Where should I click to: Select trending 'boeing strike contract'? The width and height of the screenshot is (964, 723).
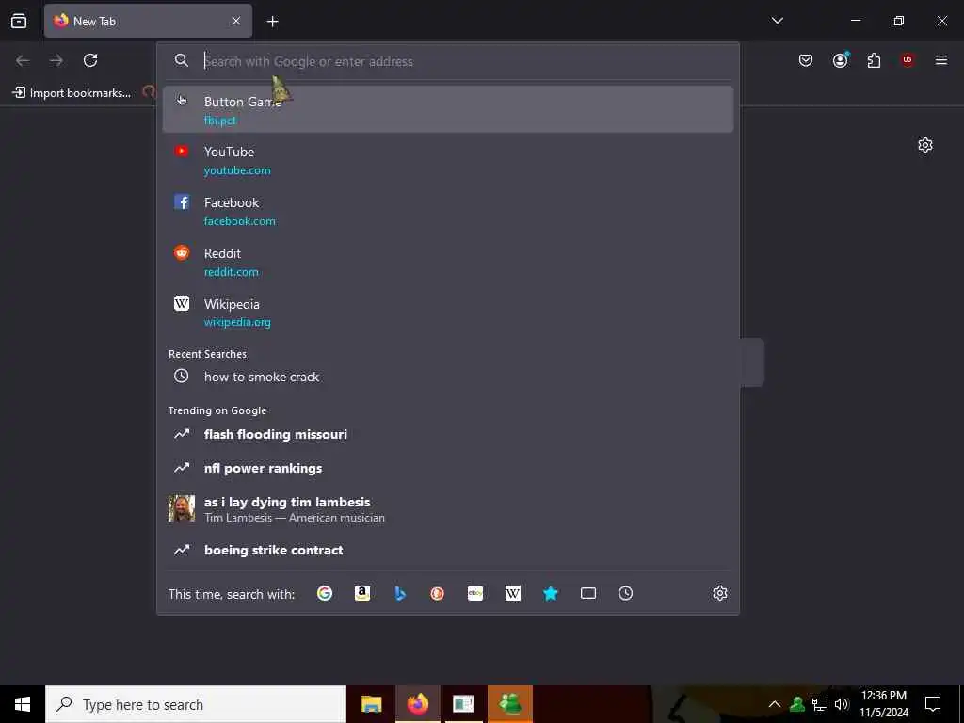coord(448,550)
